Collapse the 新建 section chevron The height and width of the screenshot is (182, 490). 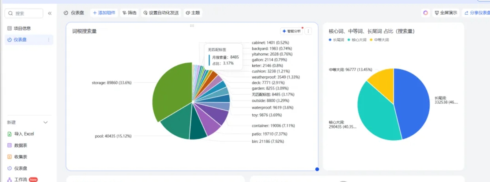click(x=46, y=122)
